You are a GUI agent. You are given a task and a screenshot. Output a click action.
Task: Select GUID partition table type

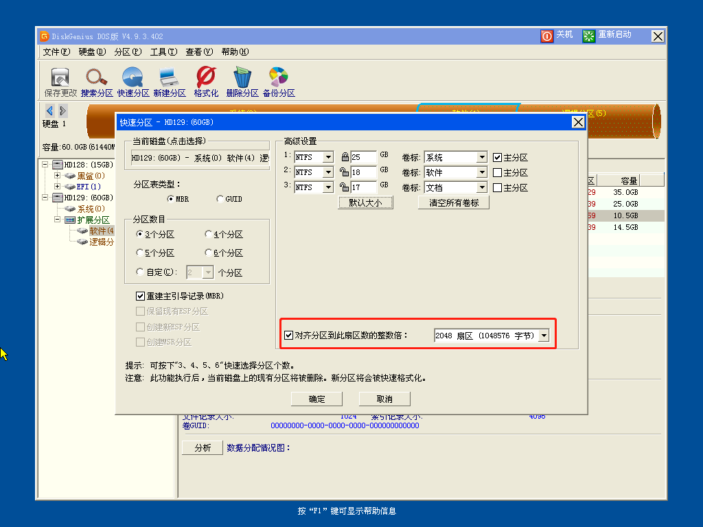click(220, 198)
